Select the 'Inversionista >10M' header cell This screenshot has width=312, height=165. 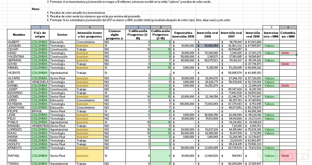tap(271, 35)
